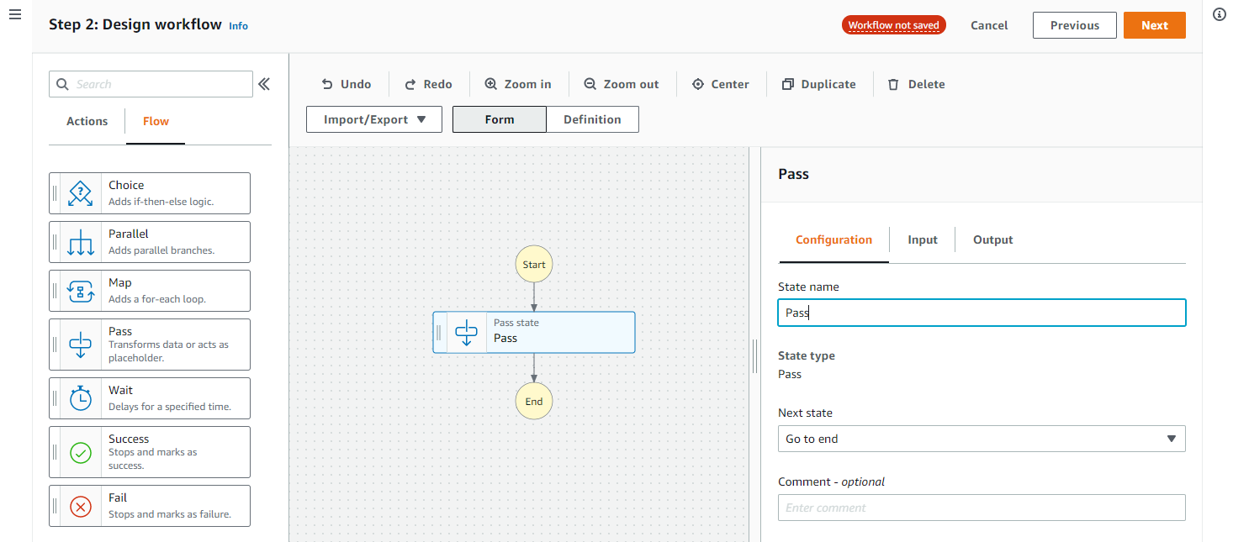Image resolution: width=1233 pixels, height=542 pixels.
Task: Open the Input tab
Action: 923,239
